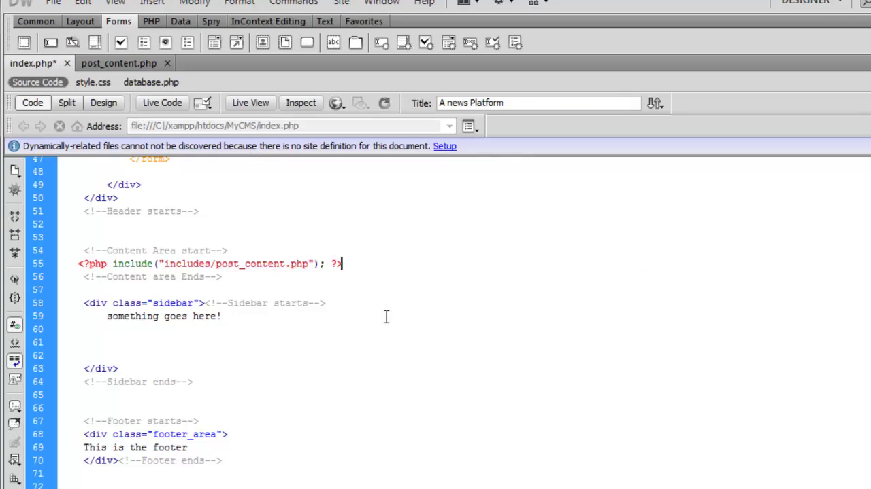Insert Spry Validation Password
The width and height of the screenshot is (871, 489).
(x=471, y=43)
